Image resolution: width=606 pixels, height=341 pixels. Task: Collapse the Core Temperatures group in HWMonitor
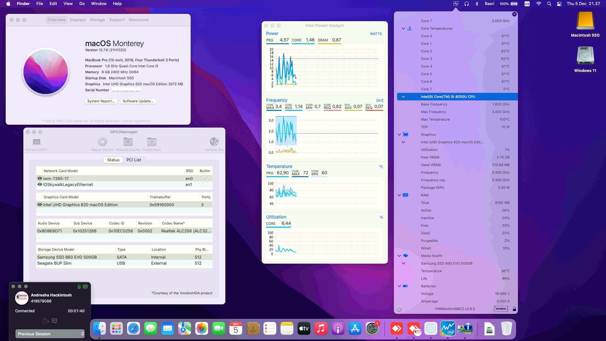point(403,28)
